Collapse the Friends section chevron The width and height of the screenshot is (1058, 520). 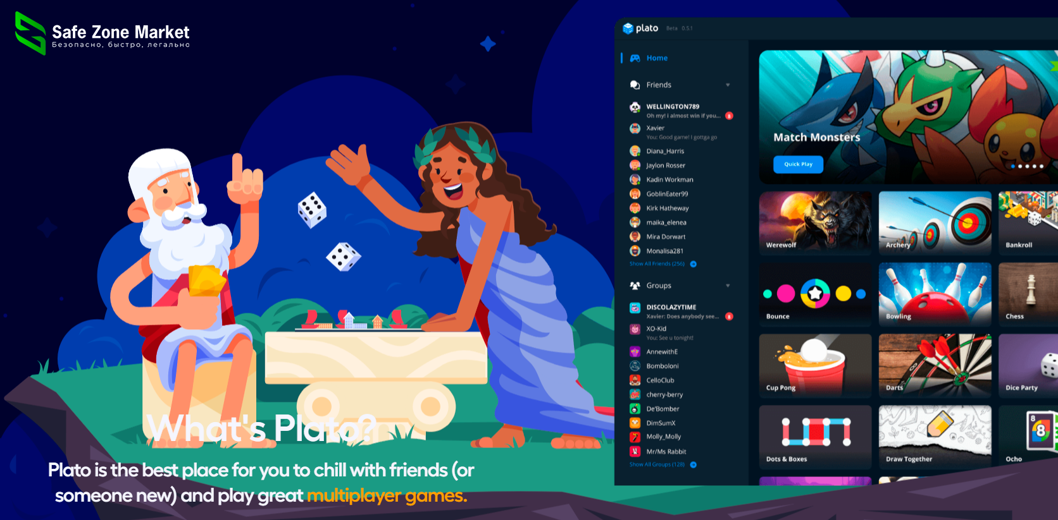tap(728, 85)
